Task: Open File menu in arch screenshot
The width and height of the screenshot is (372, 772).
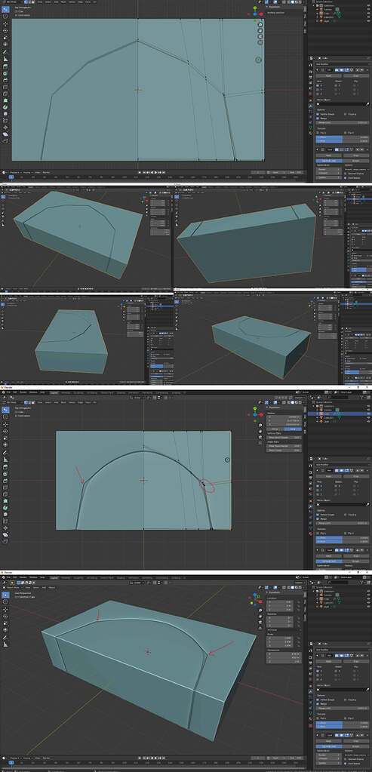Action: click(8, 392)
